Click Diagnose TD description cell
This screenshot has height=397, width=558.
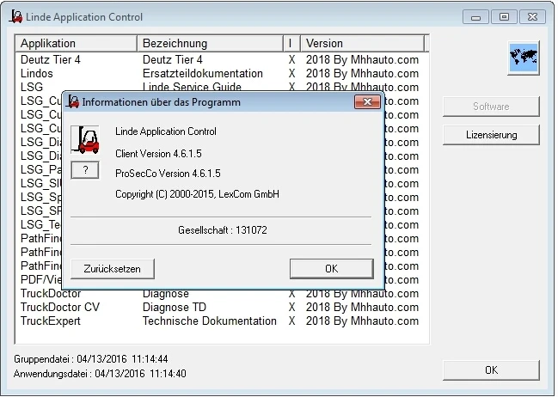(175, 307)
